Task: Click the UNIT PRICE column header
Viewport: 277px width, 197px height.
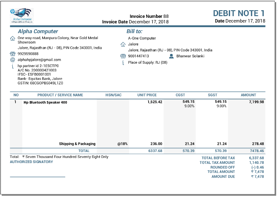Action: [x=147, y=95]
